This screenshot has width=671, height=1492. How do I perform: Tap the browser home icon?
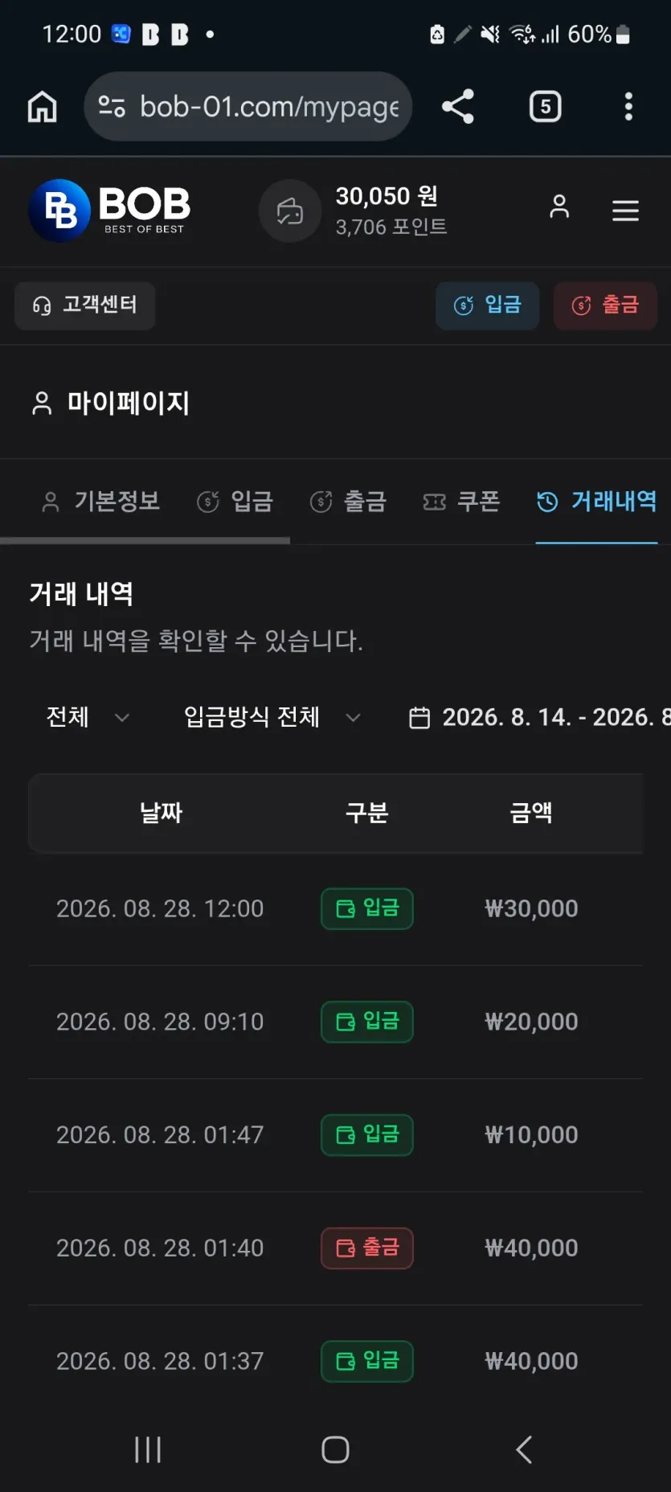[42, 106]
